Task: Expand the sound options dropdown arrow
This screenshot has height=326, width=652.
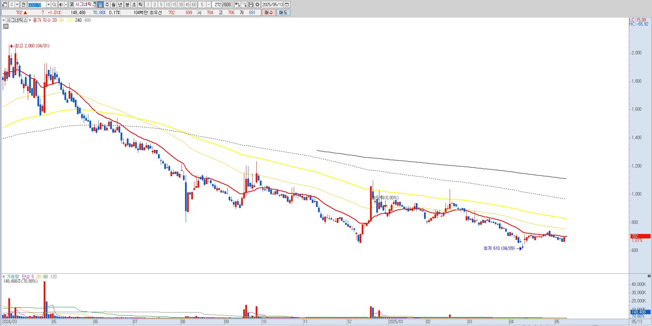Action: (x=66, y=4)
